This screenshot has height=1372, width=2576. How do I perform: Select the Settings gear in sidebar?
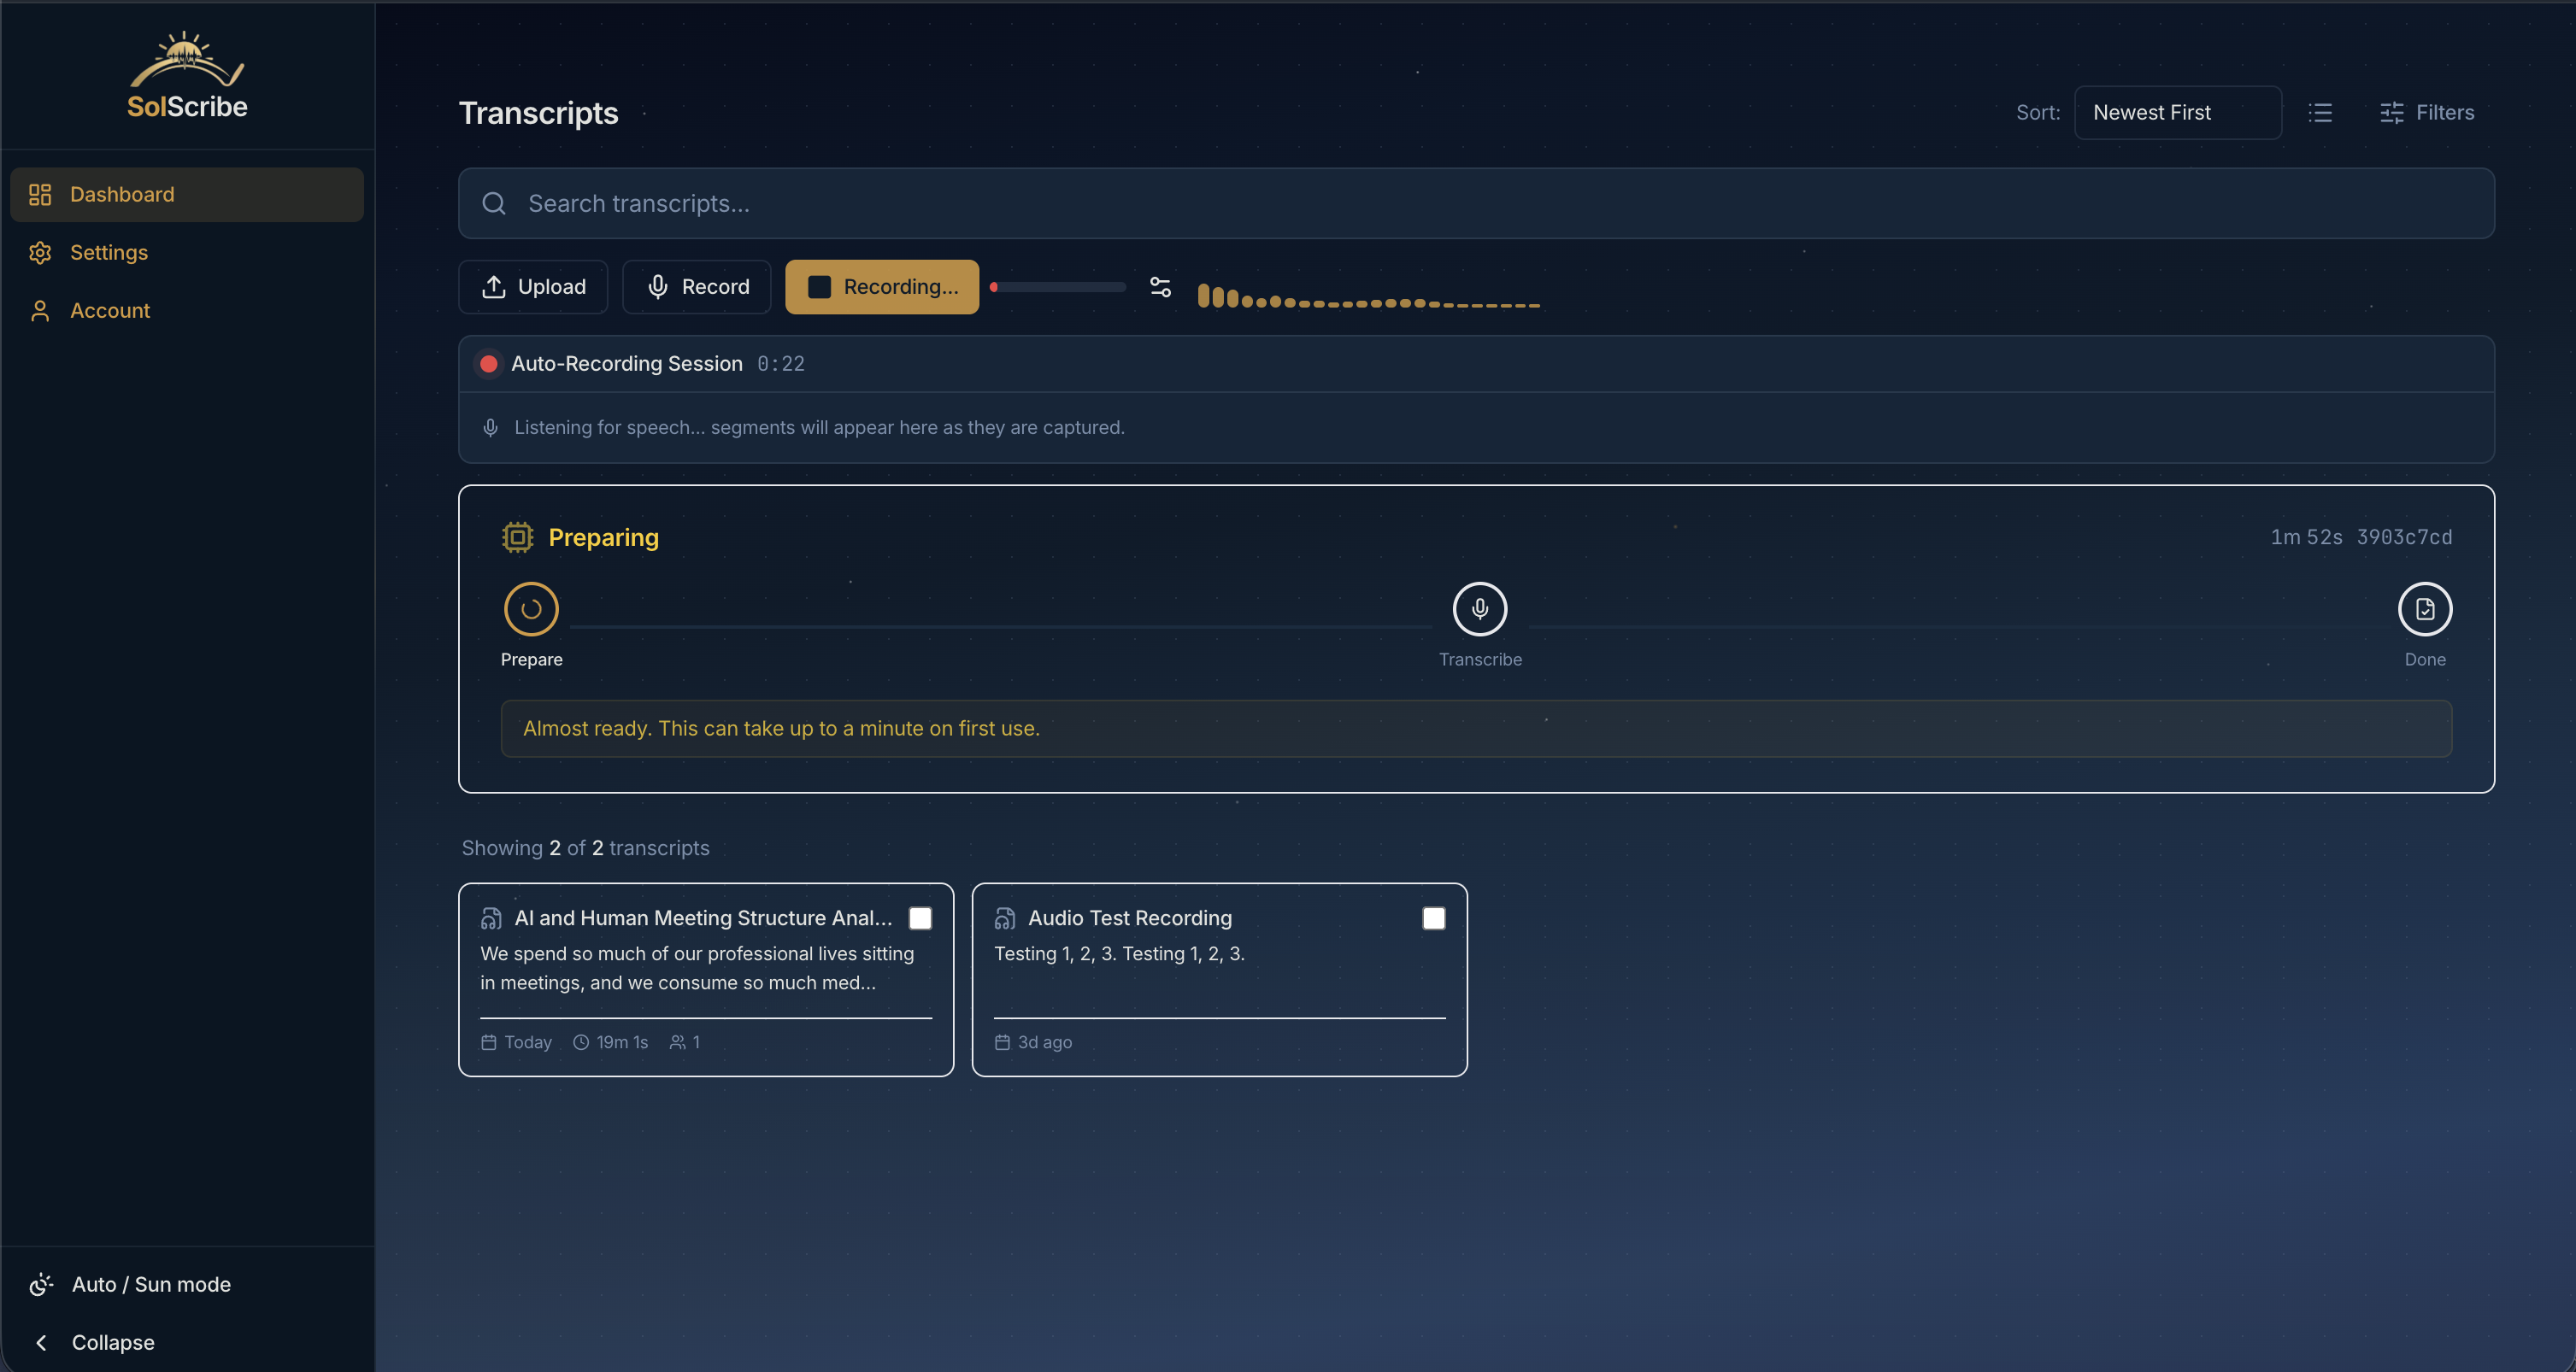click(40, 252)
